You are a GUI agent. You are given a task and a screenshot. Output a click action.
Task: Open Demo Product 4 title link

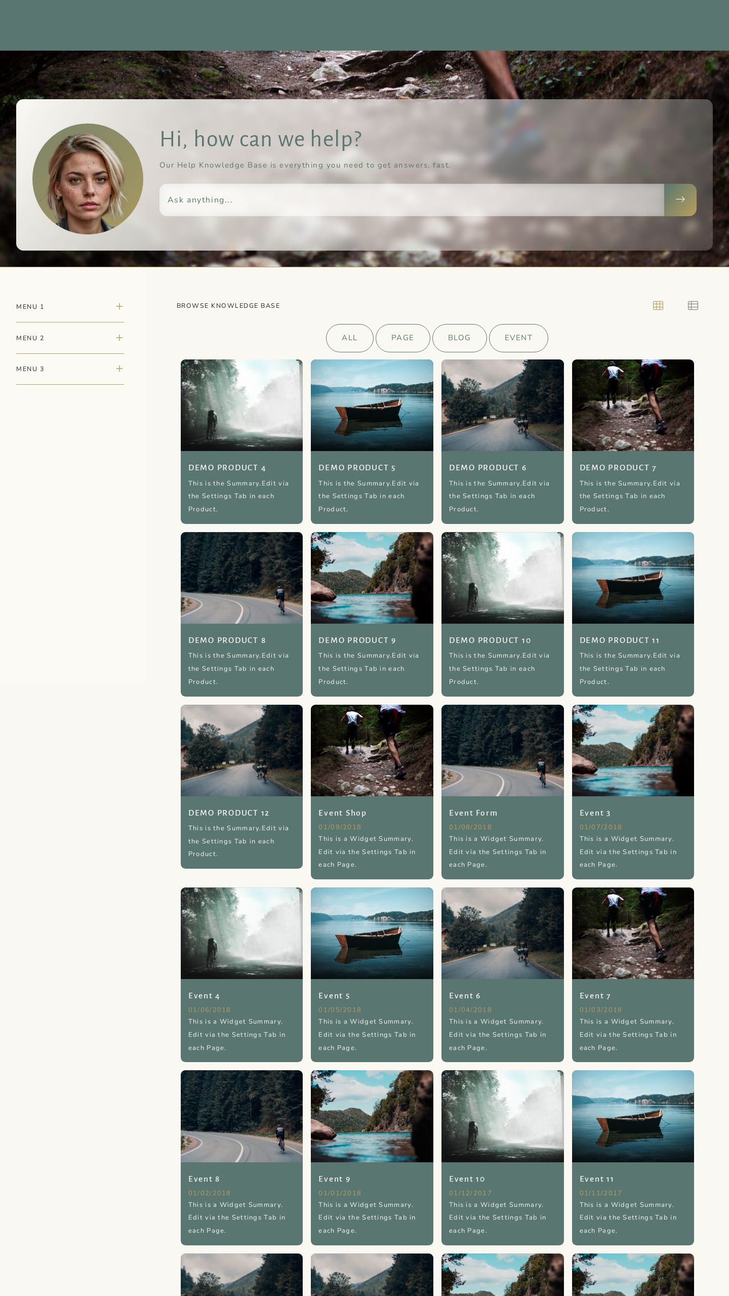click(227, 468)
